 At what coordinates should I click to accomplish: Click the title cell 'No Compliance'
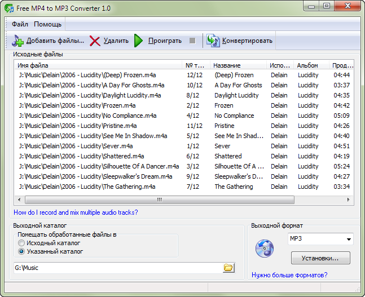[234, 116]
